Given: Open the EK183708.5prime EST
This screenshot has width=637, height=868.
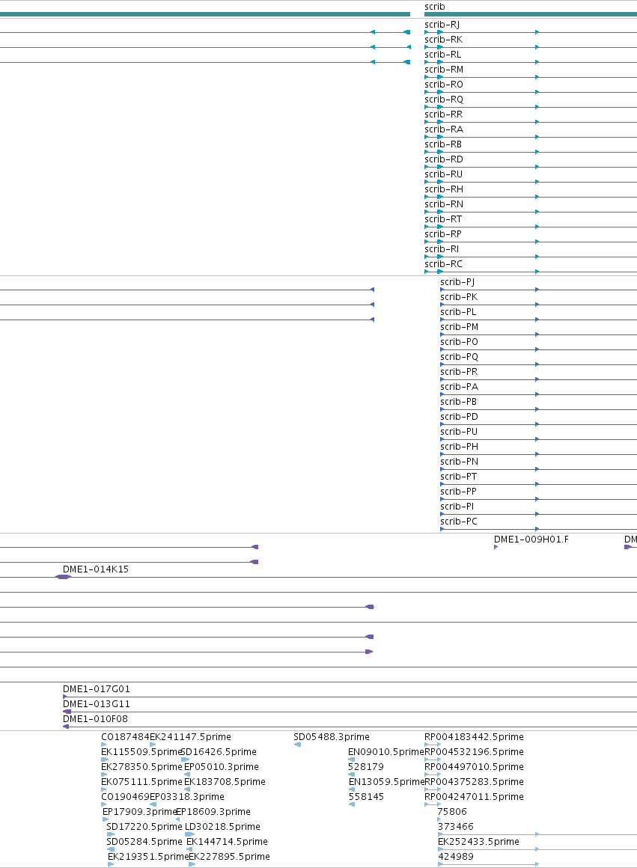Looking at the screenshot, I should (x=225, y=782).
